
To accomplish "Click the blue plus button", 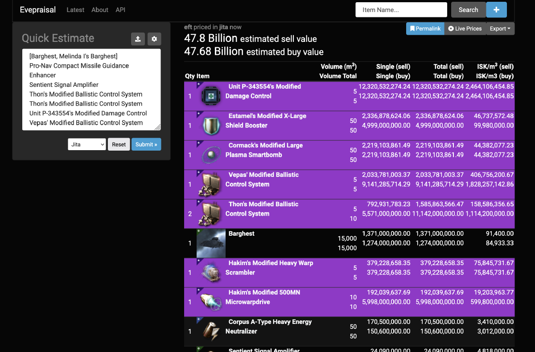I will click(499, 10).
